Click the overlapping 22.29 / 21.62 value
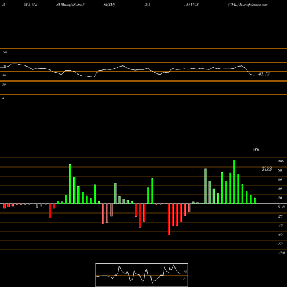 [267, 169]
